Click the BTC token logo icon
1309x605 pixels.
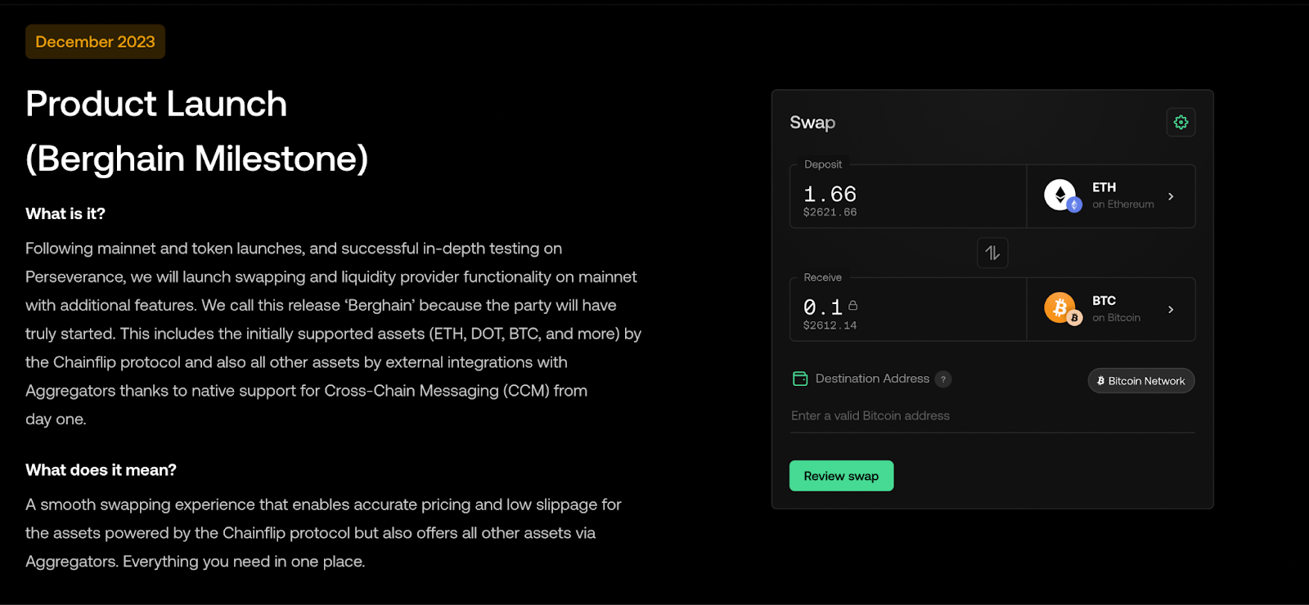1063,308
